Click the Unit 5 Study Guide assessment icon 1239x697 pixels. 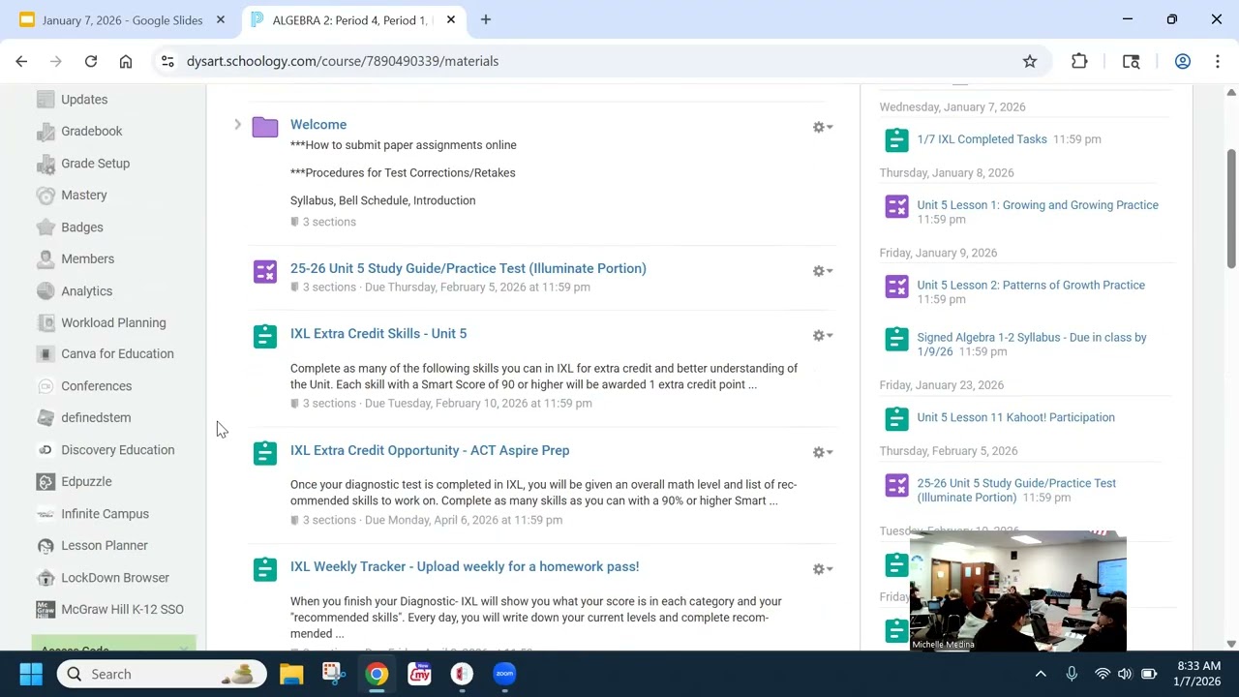(265, 272)
